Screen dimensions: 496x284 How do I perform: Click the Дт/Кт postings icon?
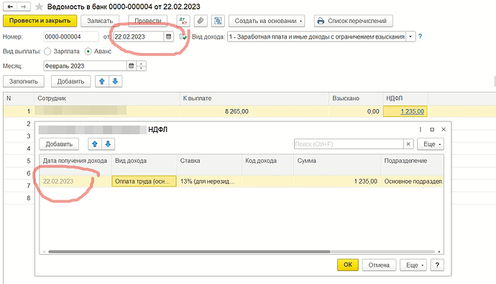click(183, 21)
